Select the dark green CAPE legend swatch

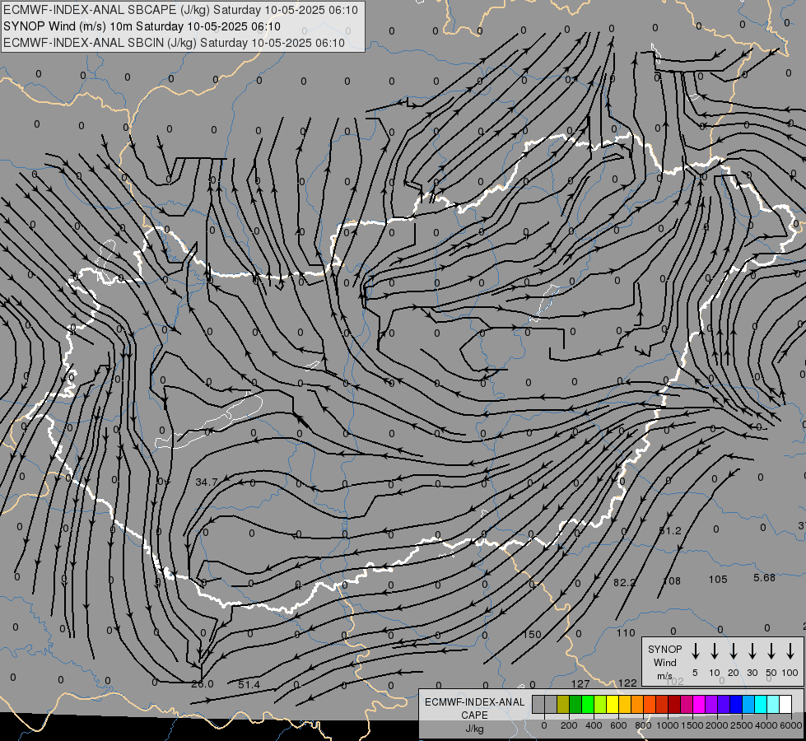point(575,704)
